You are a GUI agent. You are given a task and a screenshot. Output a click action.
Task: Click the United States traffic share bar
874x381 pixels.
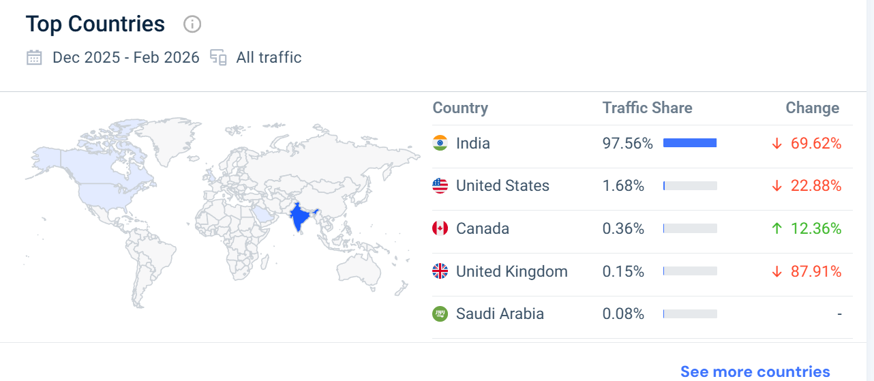pos(689,185)
